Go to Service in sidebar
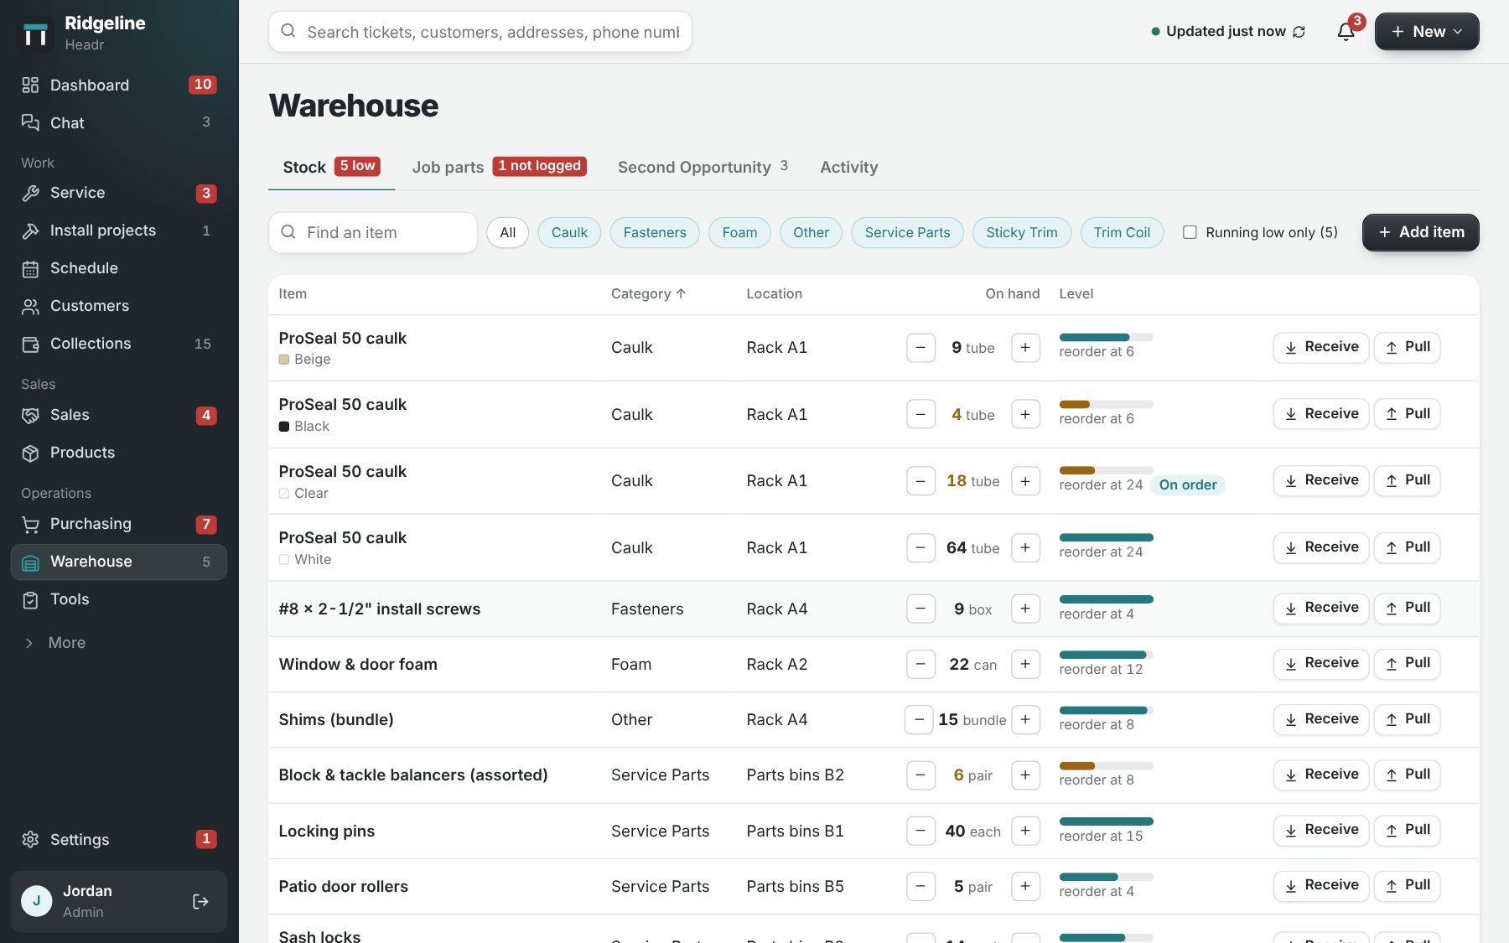 118,193
